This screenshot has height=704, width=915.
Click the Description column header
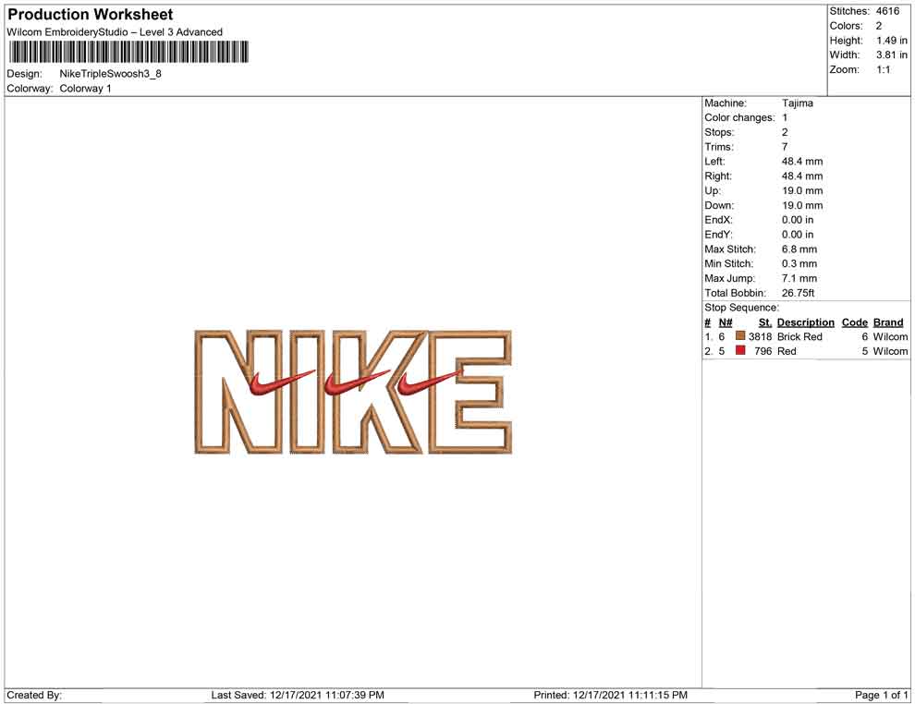(805, 322)
